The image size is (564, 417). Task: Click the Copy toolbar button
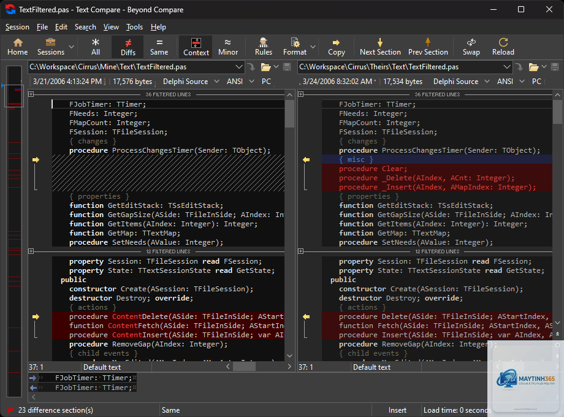coord(337,47)
